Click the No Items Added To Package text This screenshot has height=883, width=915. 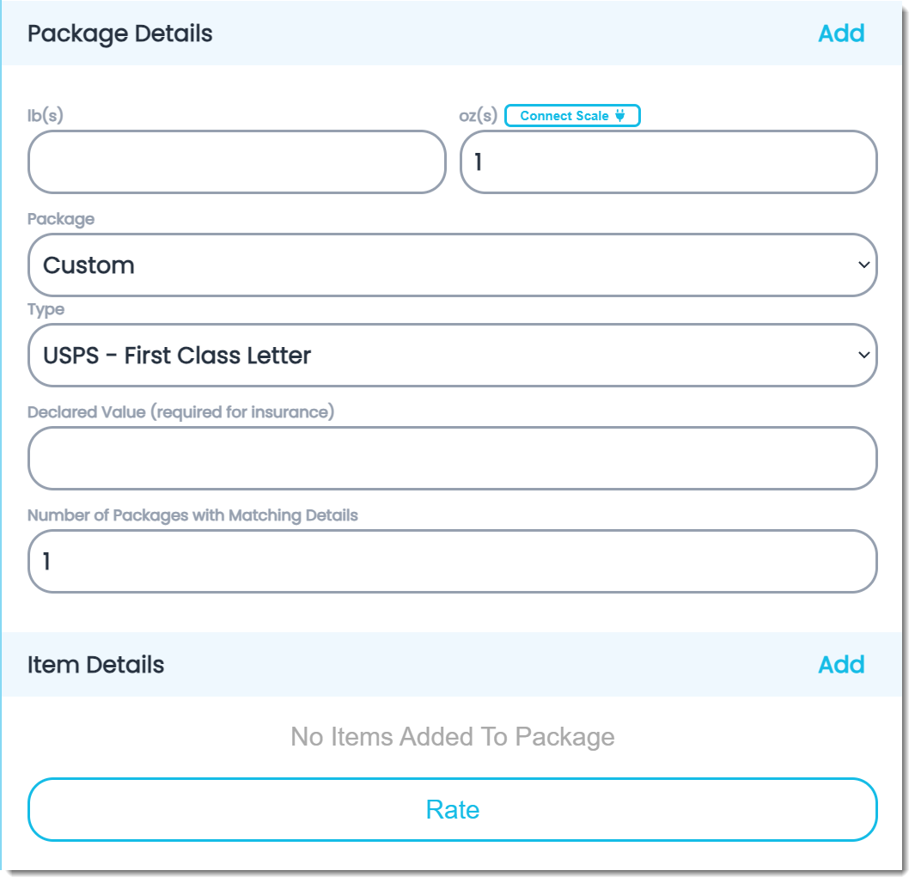pos(453,737)
